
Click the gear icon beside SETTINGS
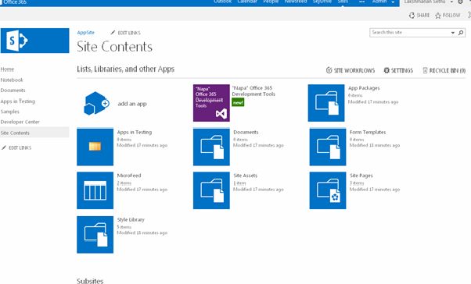pos(387,70)
